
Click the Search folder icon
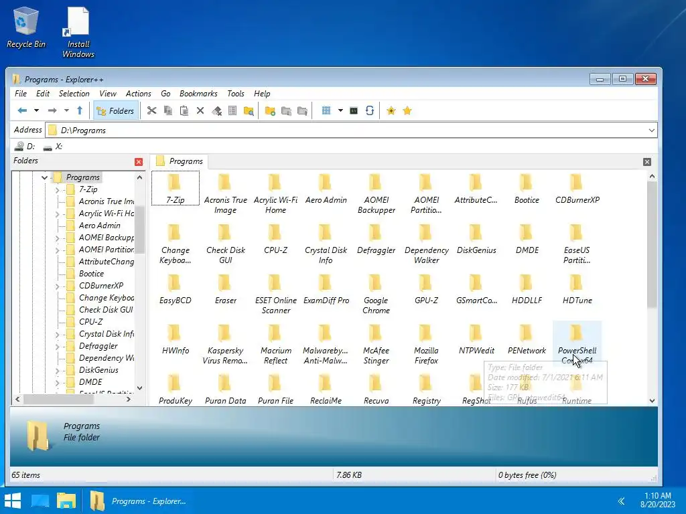[x=249, y=110]
